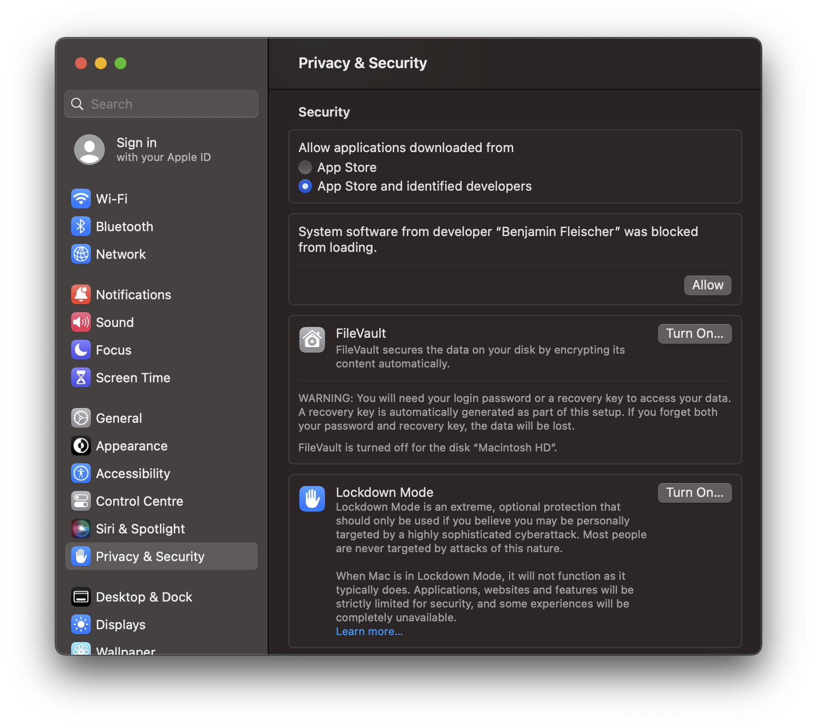Screen dimensions: 817x728
Task: Open General settings label
Action: (119, 418)
